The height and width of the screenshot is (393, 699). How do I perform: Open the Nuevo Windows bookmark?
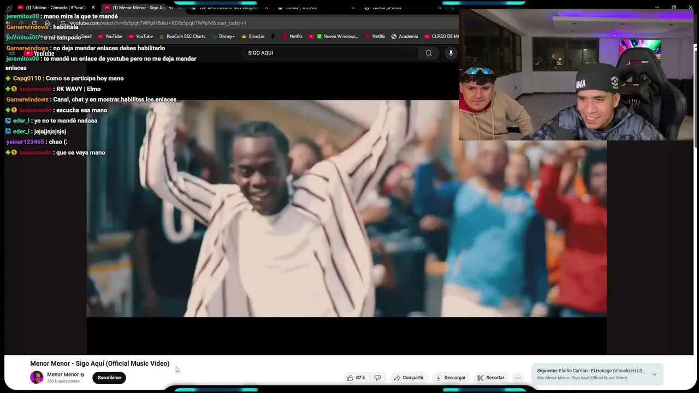336,37
